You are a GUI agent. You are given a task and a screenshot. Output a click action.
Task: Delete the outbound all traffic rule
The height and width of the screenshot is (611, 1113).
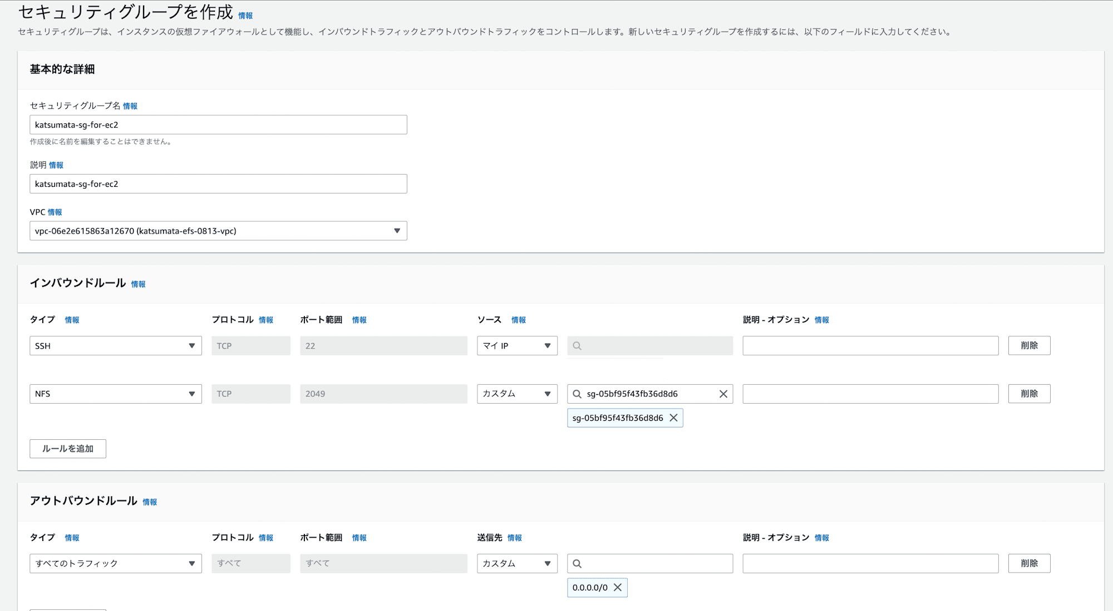tap(1029, 564)
